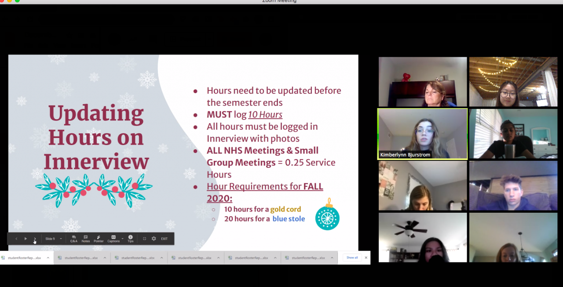Click the 'blue stole' text on slide
The height and width of the screenshot is (287, 563).
(289, 218)
